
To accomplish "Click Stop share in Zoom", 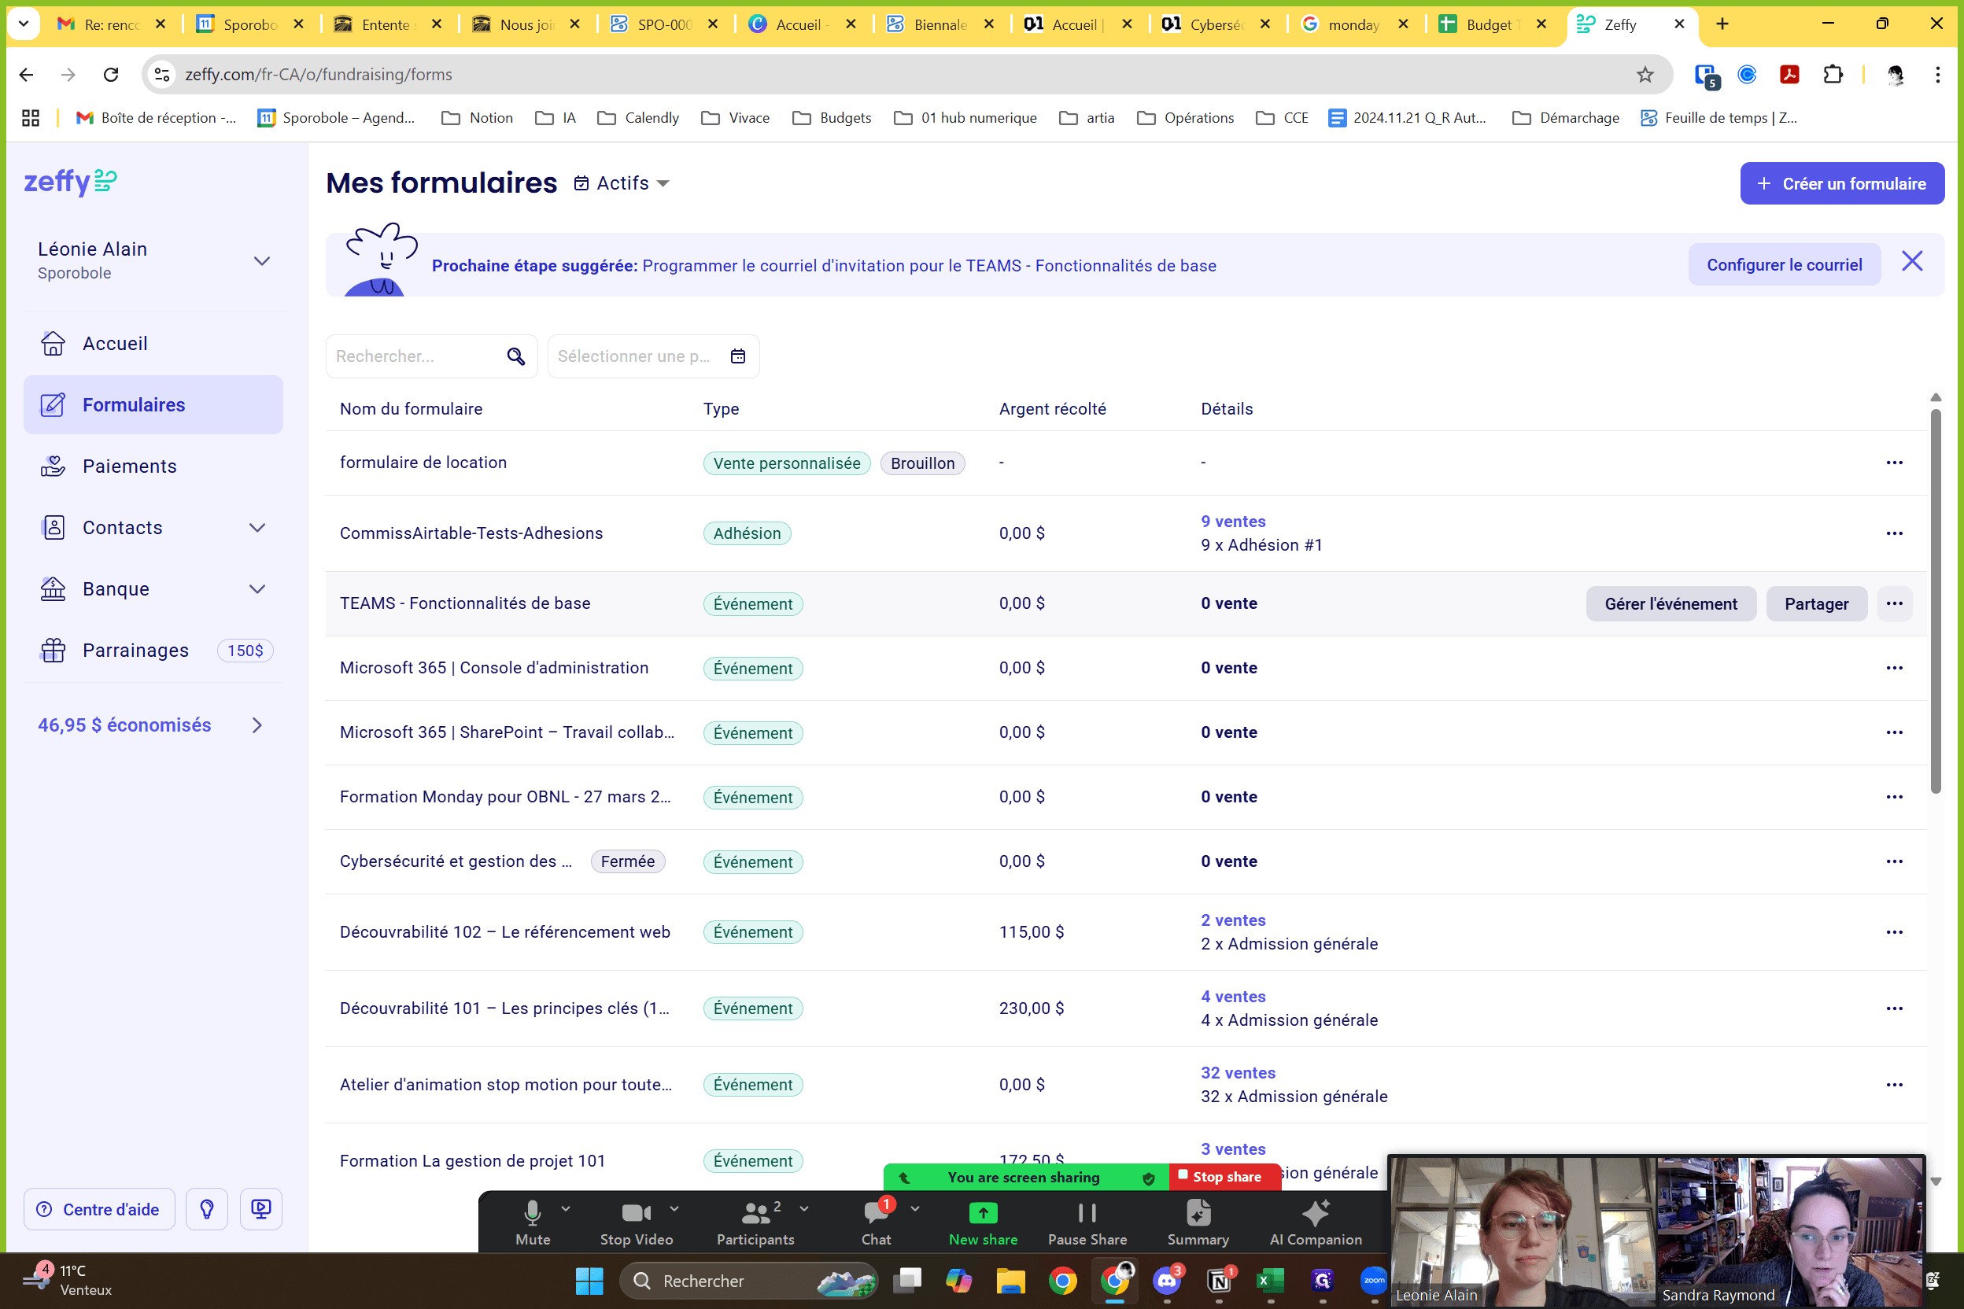I will coord(1224,1176).
